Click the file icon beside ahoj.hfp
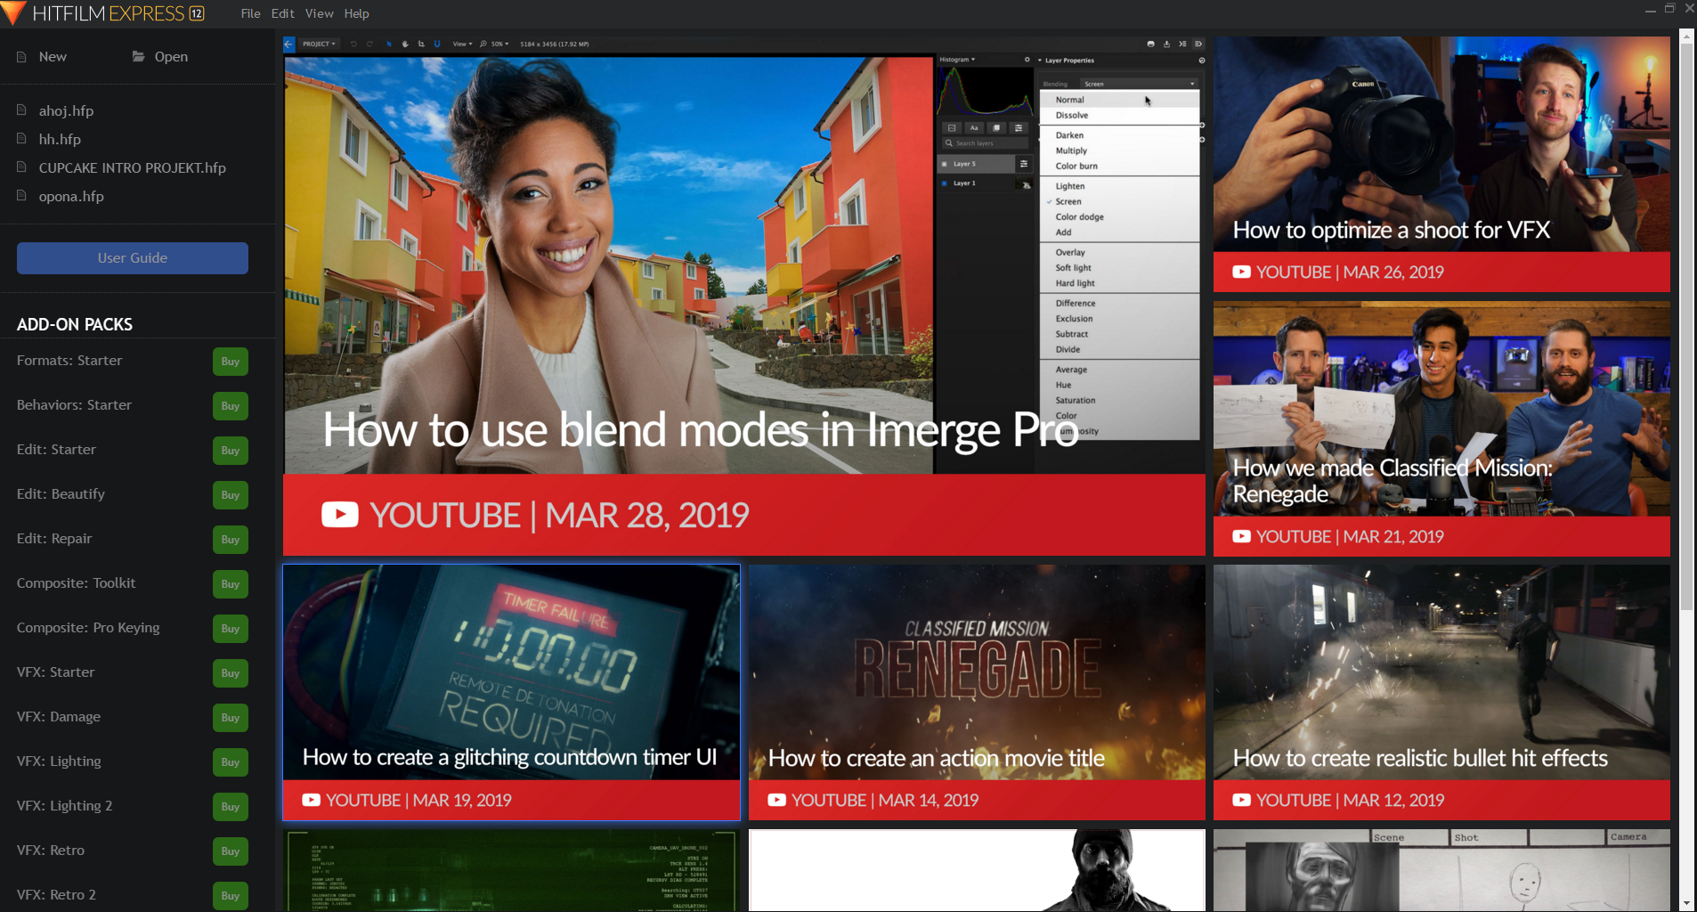1697x912 pixels. pyautogui.click(x=22, y=110)
